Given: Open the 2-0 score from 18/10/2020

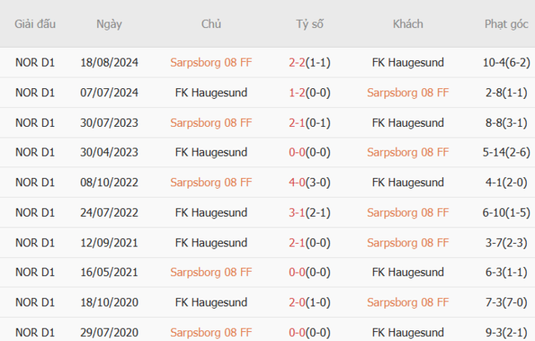Looking at the screenshot, I should click(x=298, y=303).
